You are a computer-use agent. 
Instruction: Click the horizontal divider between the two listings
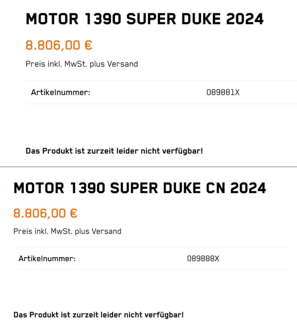[148, 167]
